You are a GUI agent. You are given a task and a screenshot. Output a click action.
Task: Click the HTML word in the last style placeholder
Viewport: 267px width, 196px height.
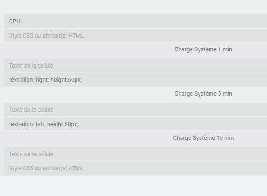click(x=76, y=168)
